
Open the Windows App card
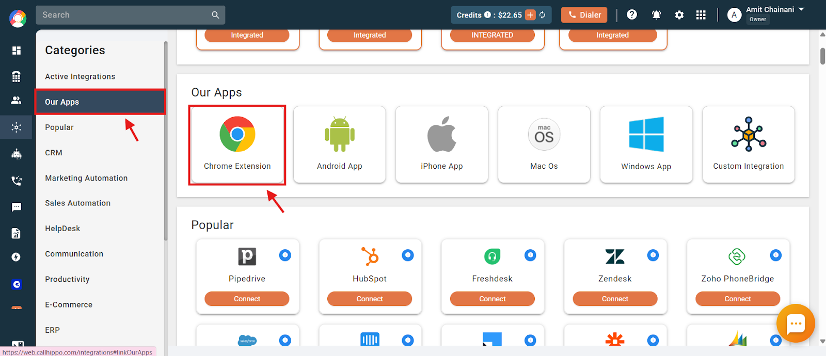[646, 144]
